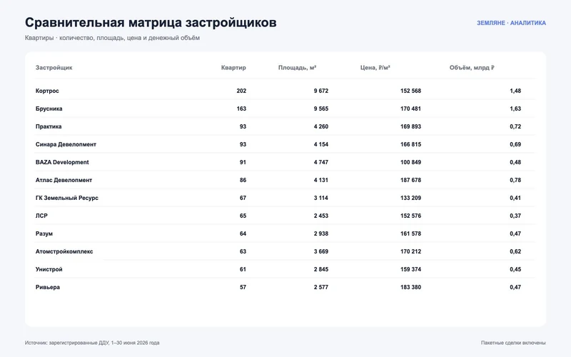Click area value '3 669' for Атомстройкомплекс
This screenshot has width=571, height=357.
tap(320, 251)
